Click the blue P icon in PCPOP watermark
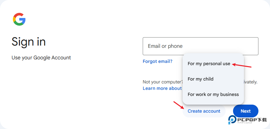Screen dimensions: 270x129 [232, 119]
